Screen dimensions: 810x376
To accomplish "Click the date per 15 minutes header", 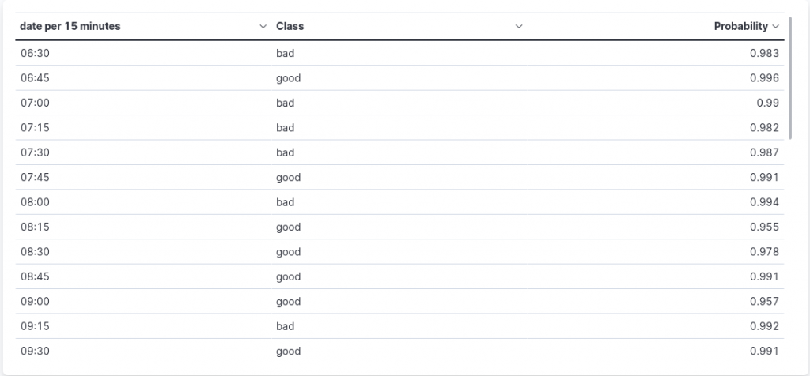I will pyautogui.click(x=70, y=27).
